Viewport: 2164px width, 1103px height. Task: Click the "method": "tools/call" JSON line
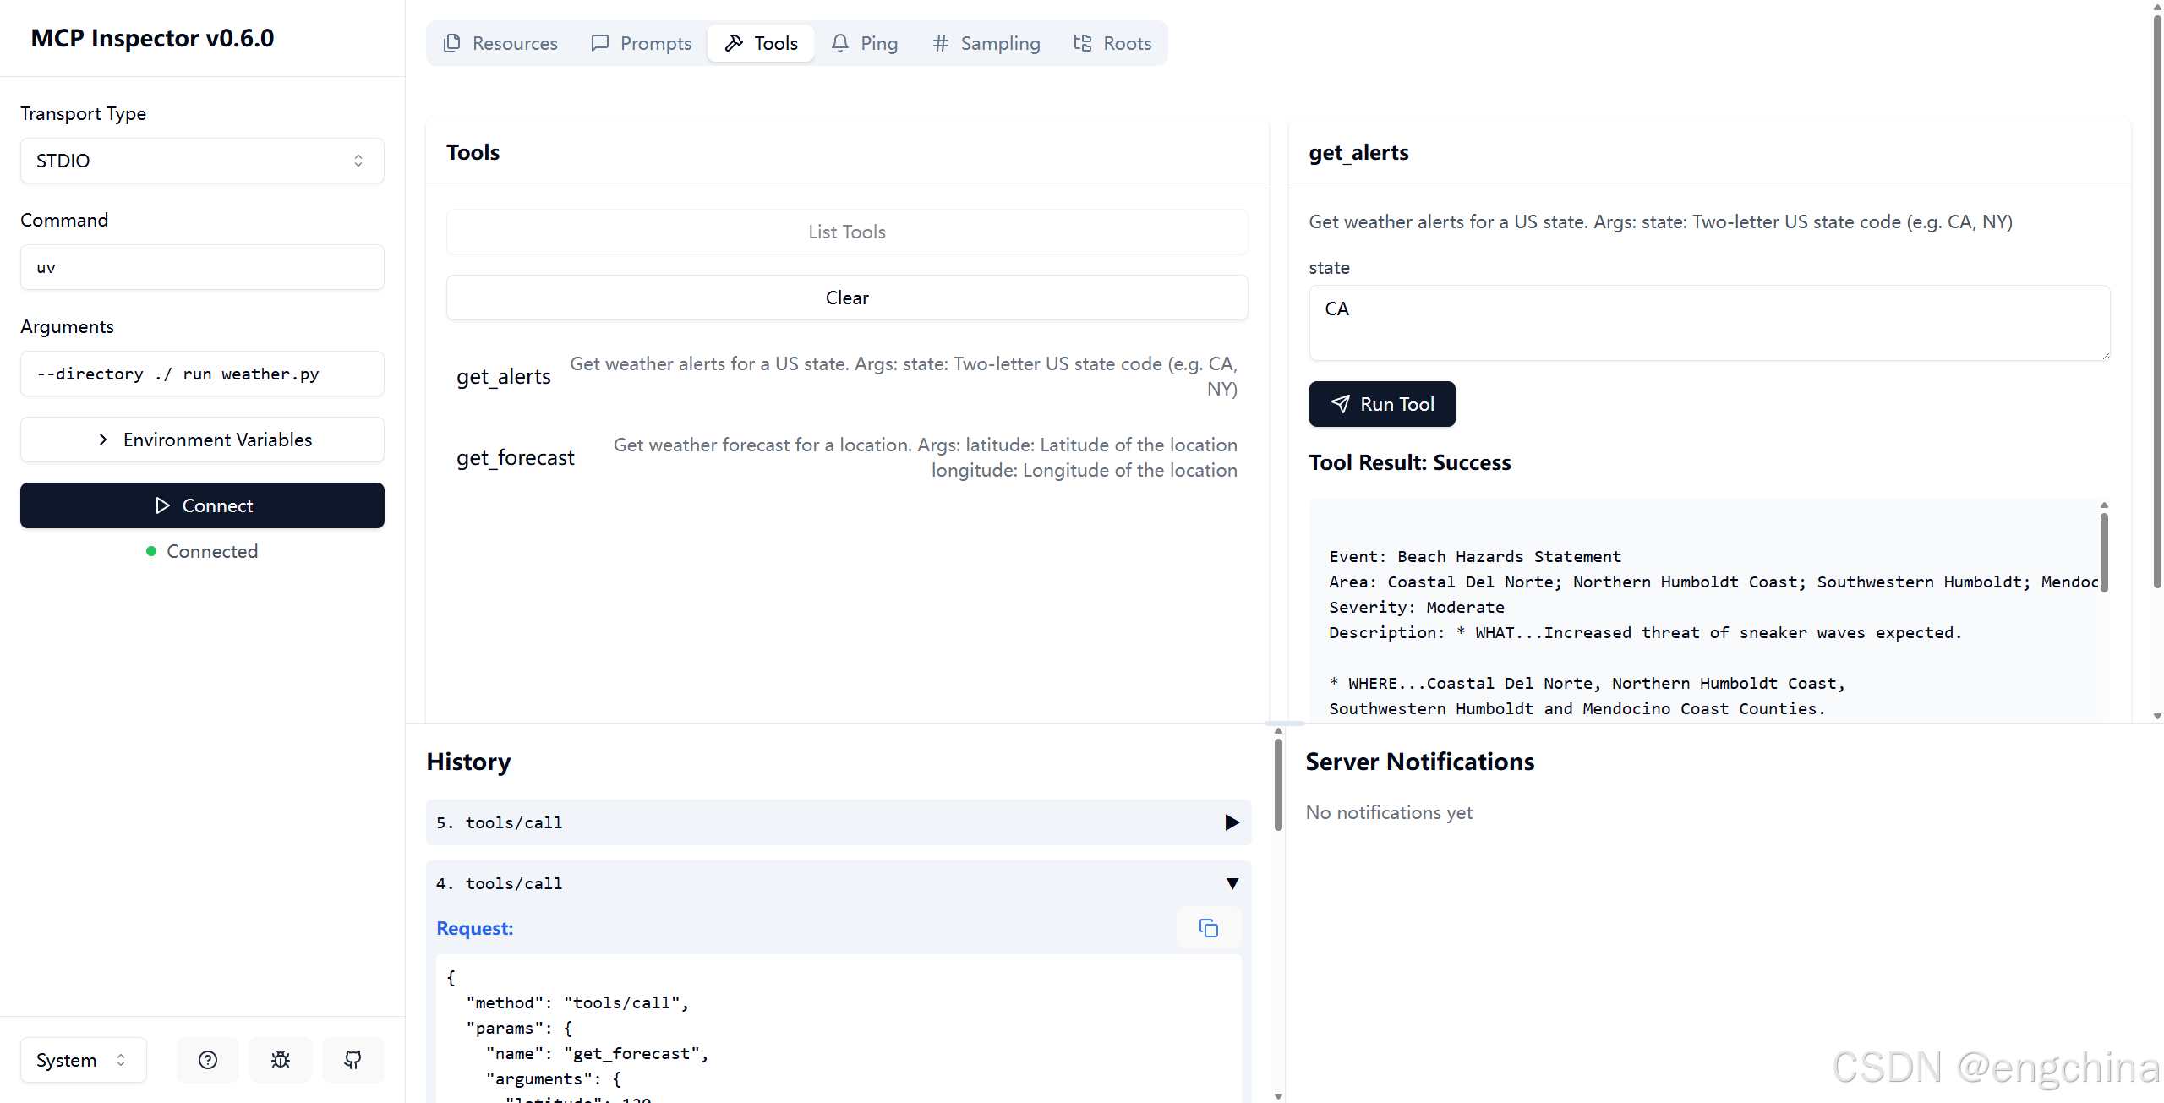[577, 1002]
